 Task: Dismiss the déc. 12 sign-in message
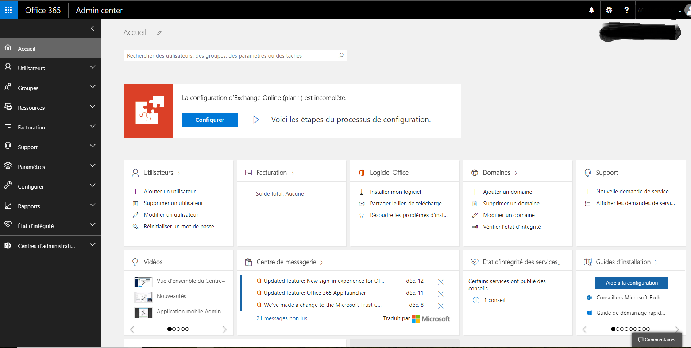pos(441,282)
